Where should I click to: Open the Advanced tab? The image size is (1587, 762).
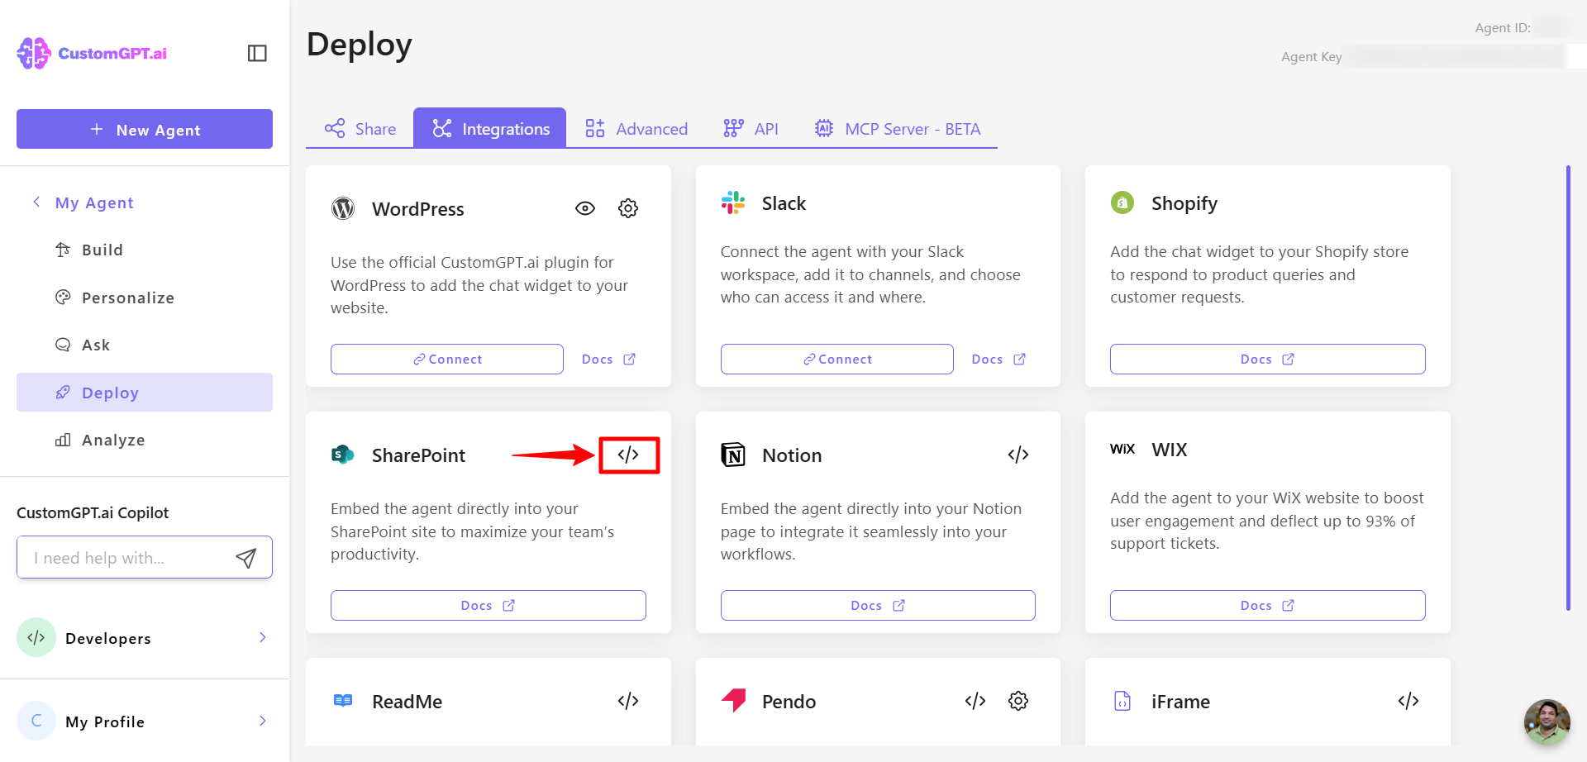(636, 128)
